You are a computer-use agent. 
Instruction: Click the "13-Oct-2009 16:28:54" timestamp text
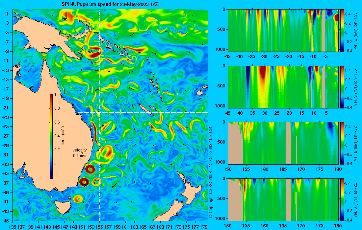click(x=210, y=147)
